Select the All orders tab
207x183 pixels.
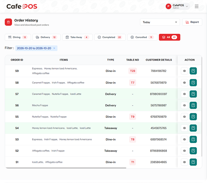point(170,37)
